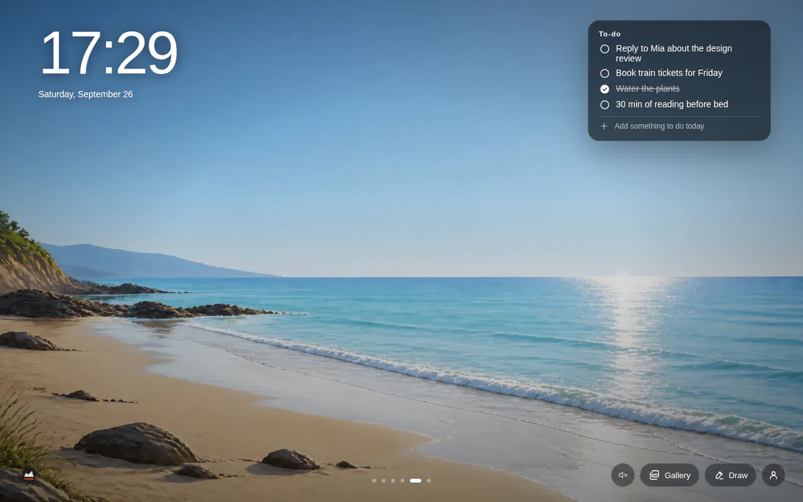Click the 17:29 clock display

click(x=108, y=53)
